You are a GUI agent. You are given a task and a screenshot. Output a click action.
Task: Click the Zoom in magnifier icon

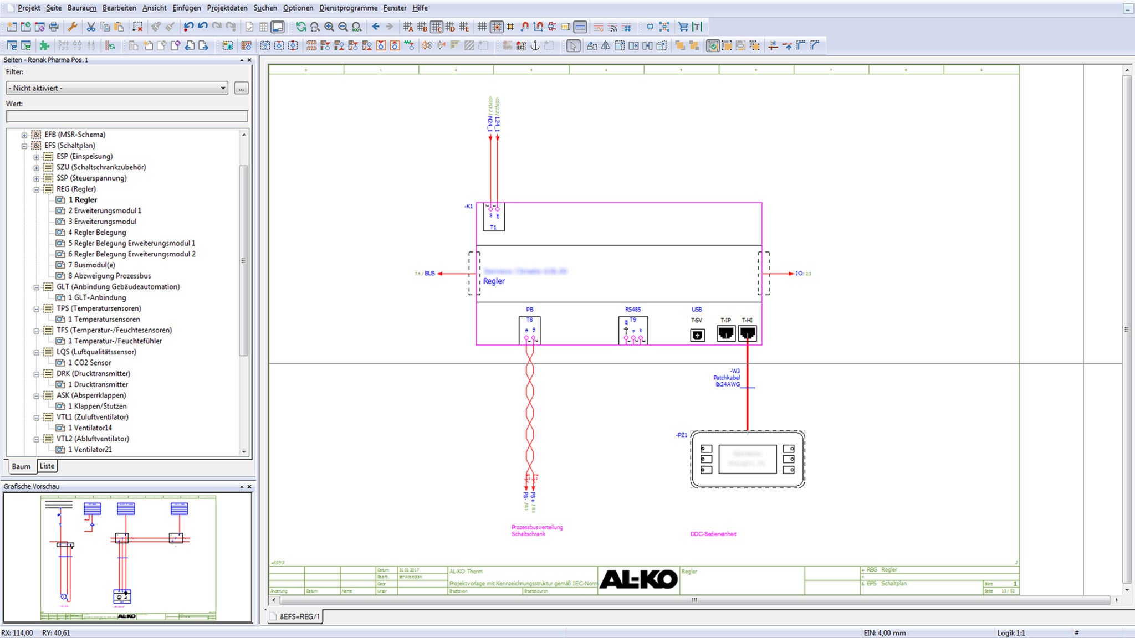point(329,27)
